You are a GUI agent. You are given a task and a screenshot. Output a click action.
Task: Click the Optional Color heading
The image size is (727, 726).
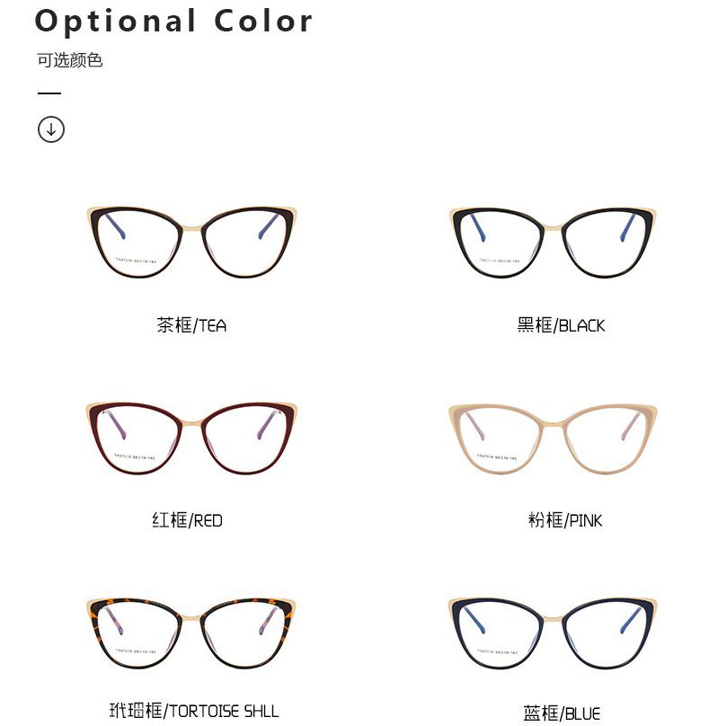pos(173,22)
